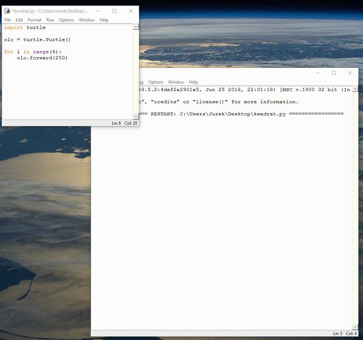
Task: Click editor scrollbar down arrow
Action: tap(136, 116)
